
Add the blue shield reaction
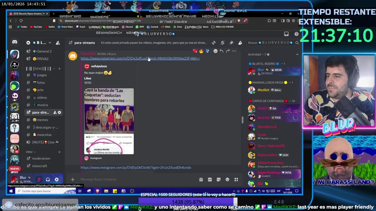point(207,51)
